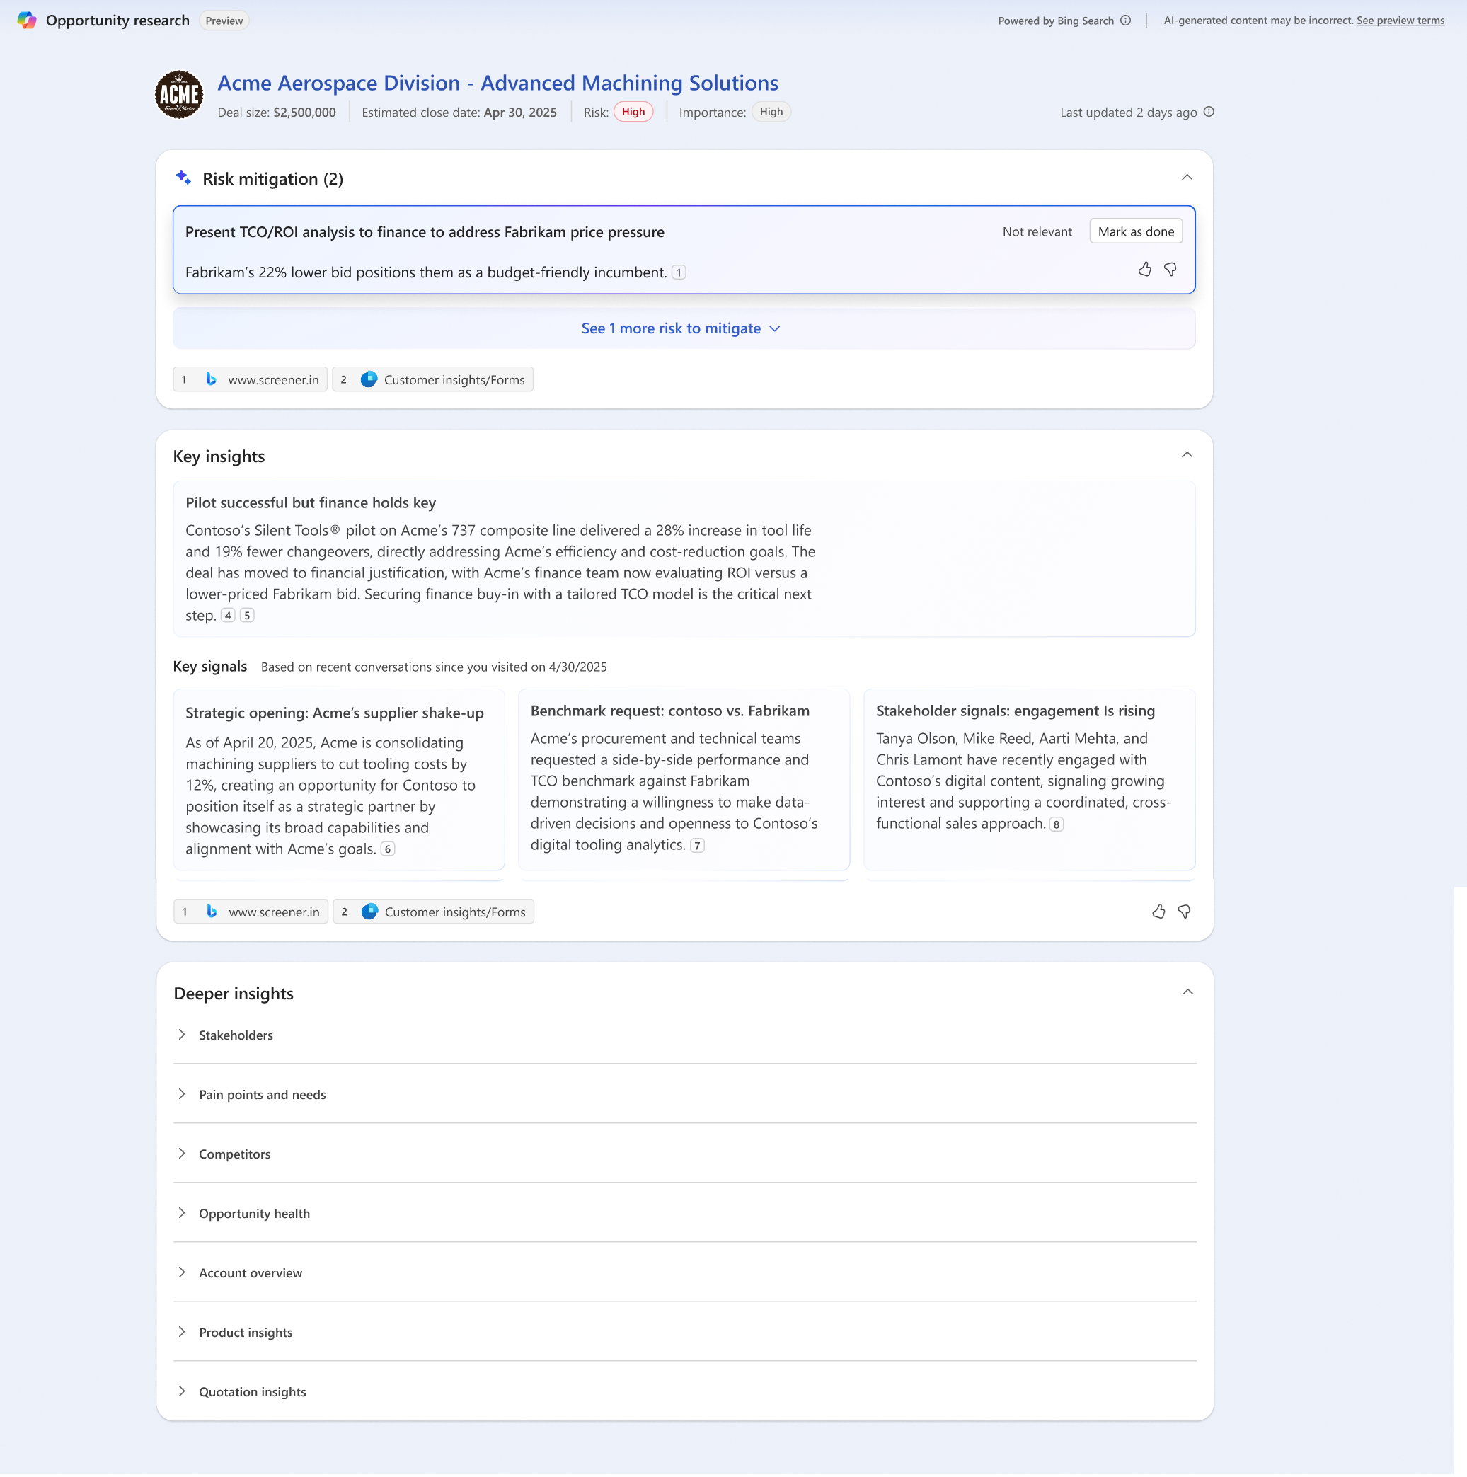Click citation 6 in the supplier shake-up card

[388, 849]
